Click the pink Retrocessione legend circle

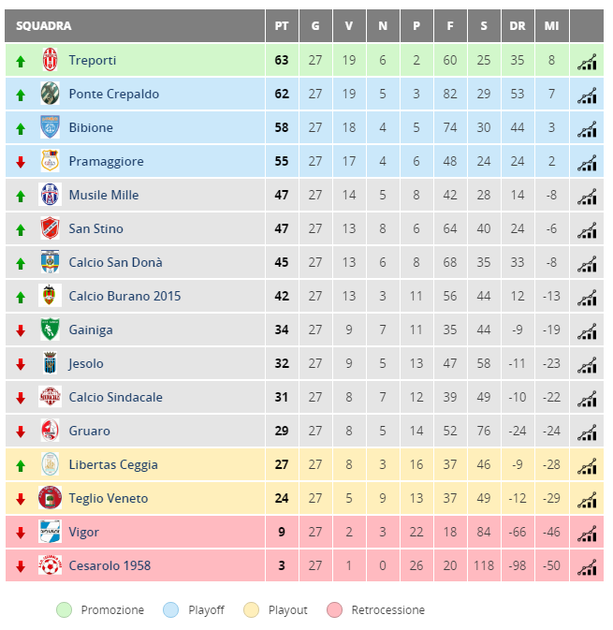click(x=334, y=609)
